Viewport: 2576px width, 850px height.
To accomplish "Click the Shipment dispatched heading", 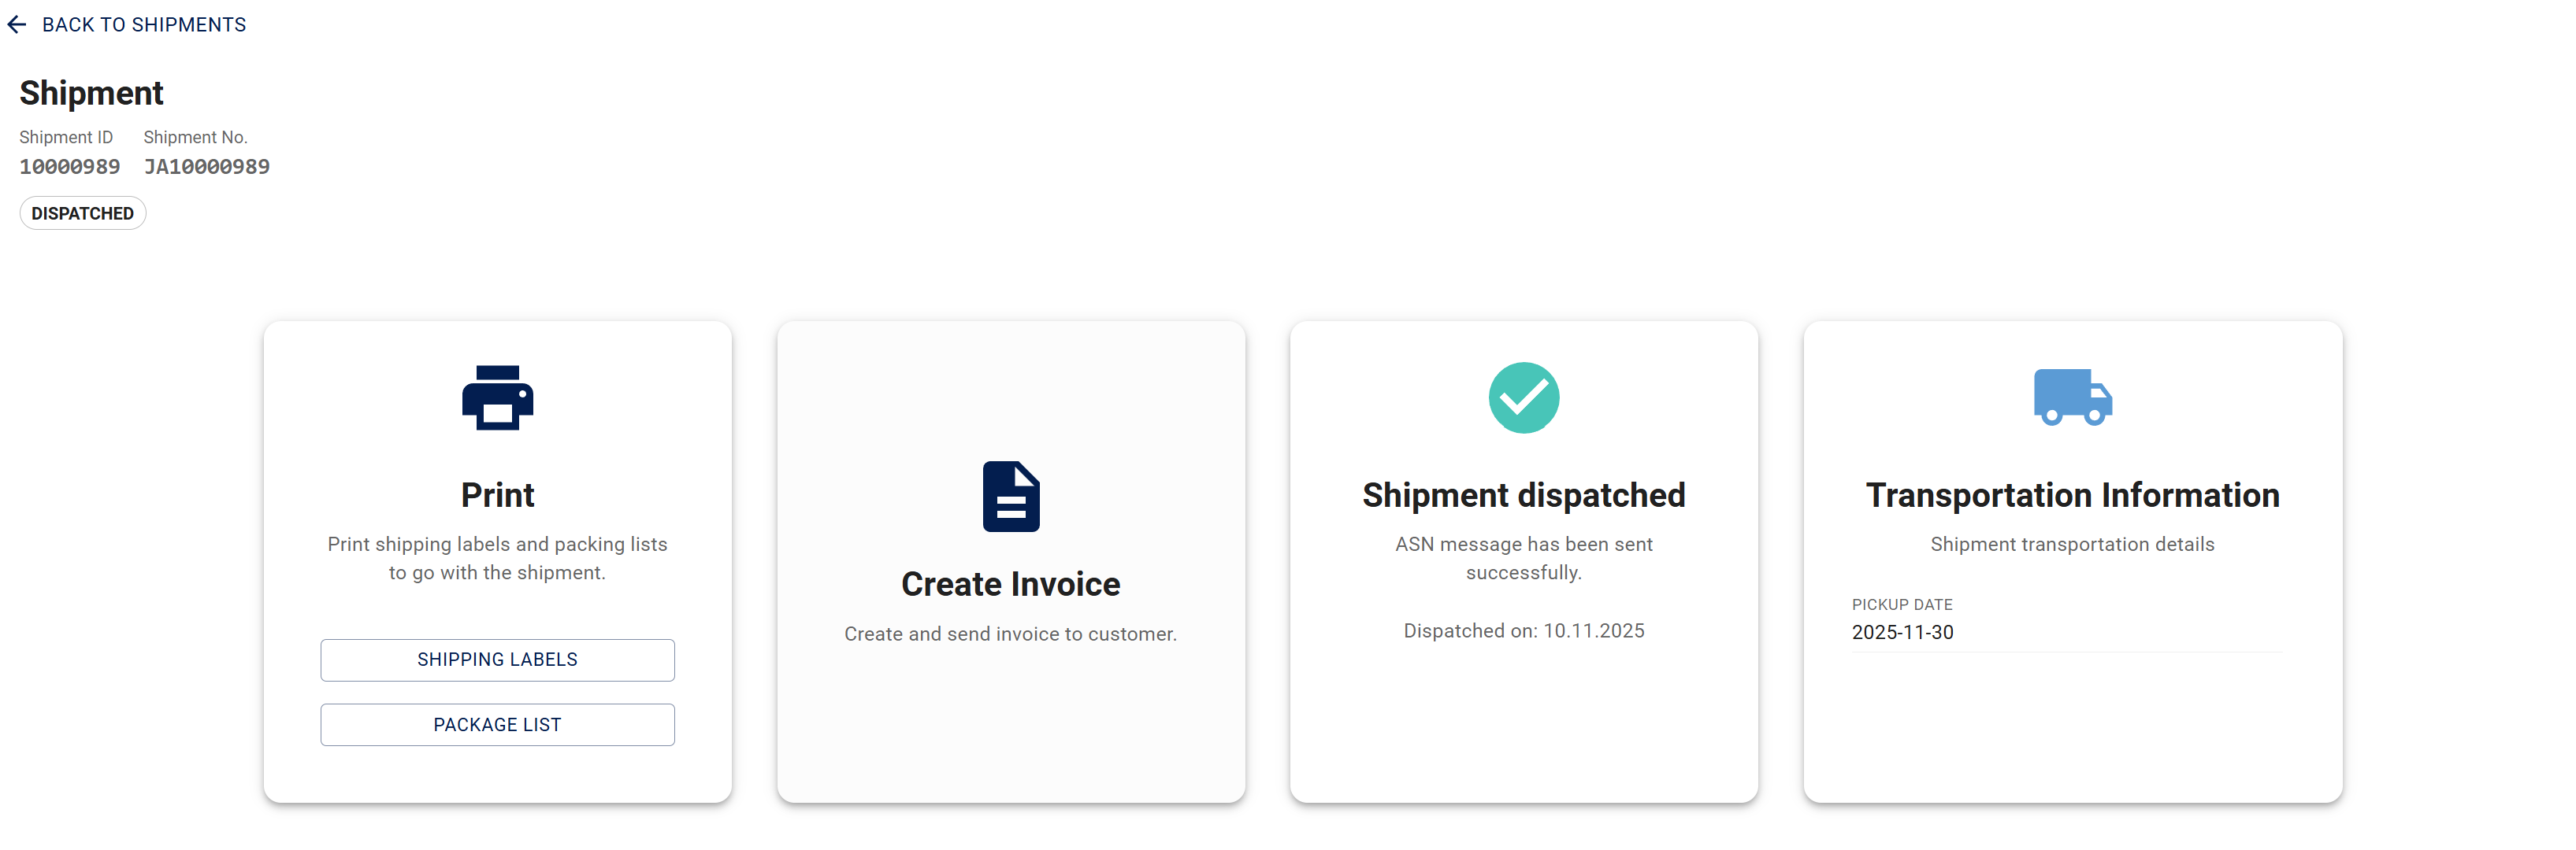I will point(1523,495).
